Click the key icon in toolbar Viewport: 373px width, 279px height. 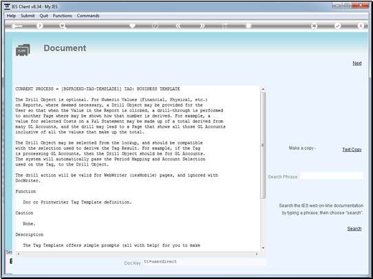(17, 26)
